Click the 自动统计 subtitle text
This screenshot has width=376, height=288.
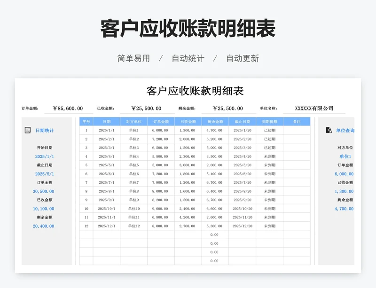(x=188, y=59)
